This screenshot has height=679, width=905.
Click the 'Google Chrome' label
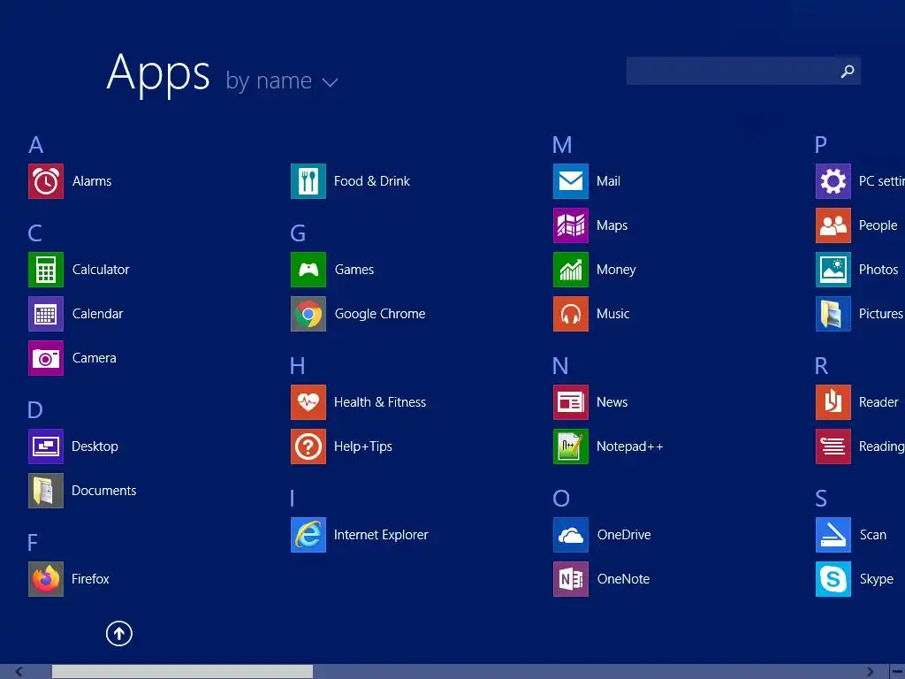(380, 314)
